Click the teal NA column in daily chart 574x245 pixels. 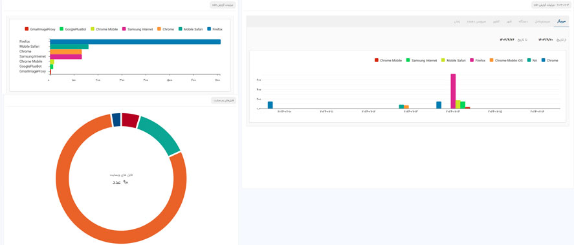[401, 107]
